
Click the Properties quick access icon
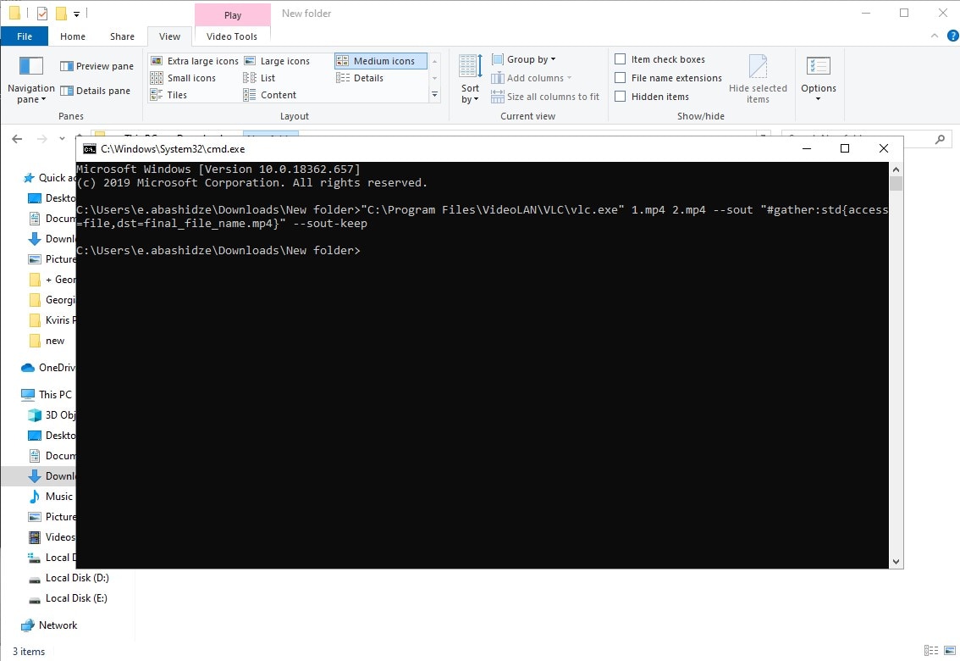(x=42, y=13)
